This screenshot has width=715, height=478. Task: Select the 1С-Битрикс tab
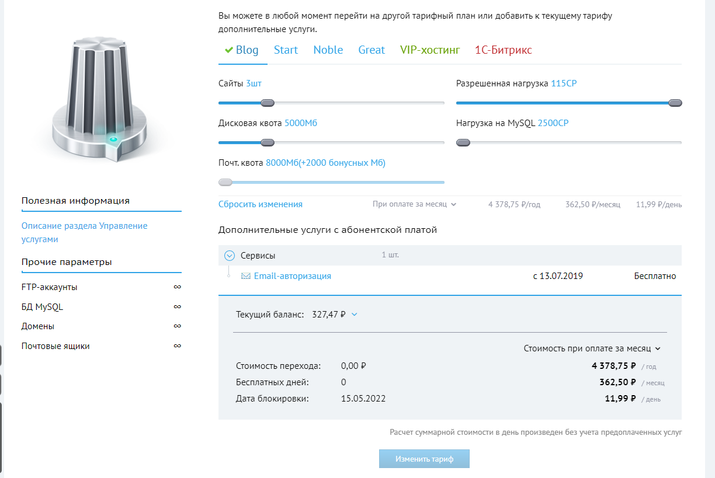coord(503,50)
